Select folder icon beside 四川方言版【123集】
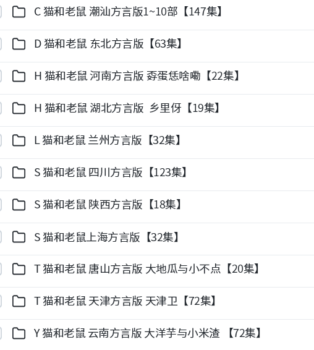The height and width of the screenshot is (350, 314). tap(19, 173)
